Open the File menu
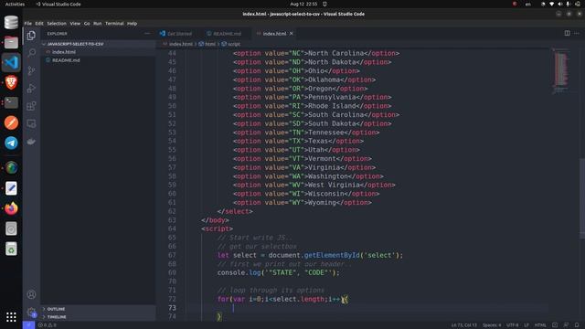585x329 pixels. (28, 24)
